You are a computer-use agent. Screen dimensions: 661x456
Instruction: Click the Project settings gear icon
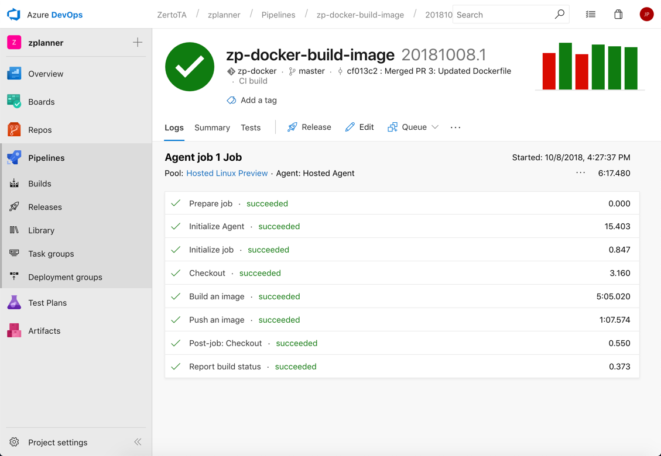click(x=14, y=442)
